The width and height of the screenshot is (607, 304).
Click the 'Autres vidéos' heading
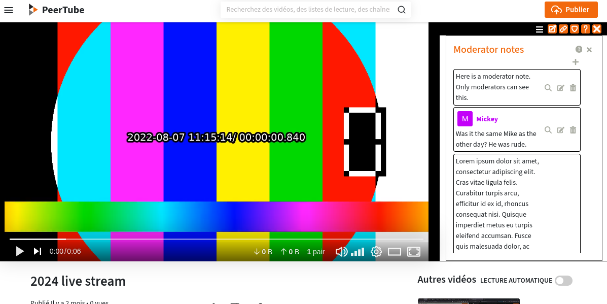coord(447,279)
